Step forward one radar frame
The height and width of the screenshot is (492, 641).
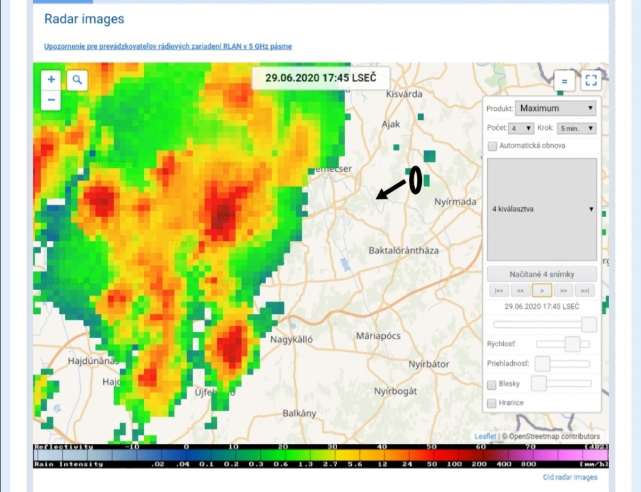pyautogui.click(x=563, y=291)
